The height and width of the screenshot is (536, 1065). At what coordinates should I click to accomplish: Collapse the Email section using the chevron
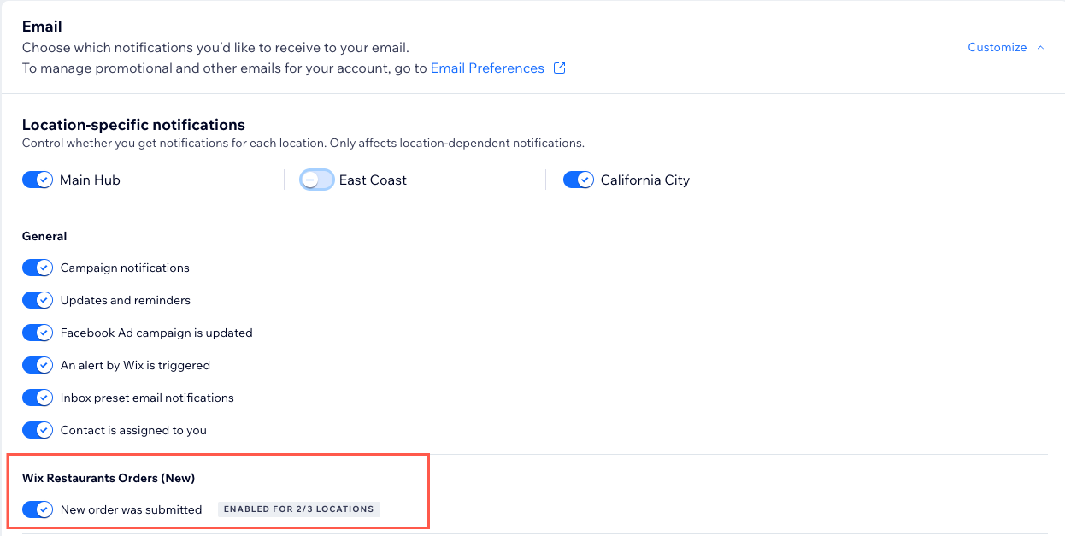[1040, 48]
